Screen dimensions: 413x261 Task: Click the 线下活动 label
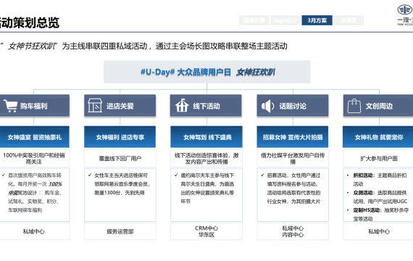coord(206,107)
